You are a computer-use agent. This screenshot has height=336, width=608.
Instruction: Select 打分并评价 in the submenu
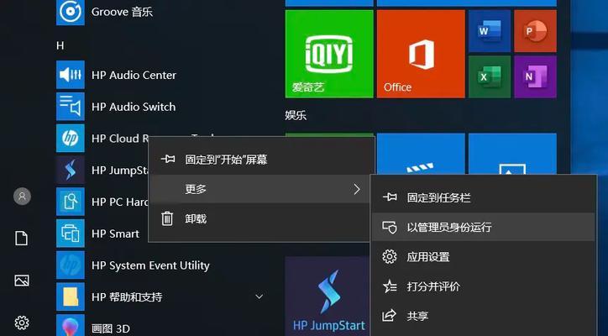click(483, 286)
